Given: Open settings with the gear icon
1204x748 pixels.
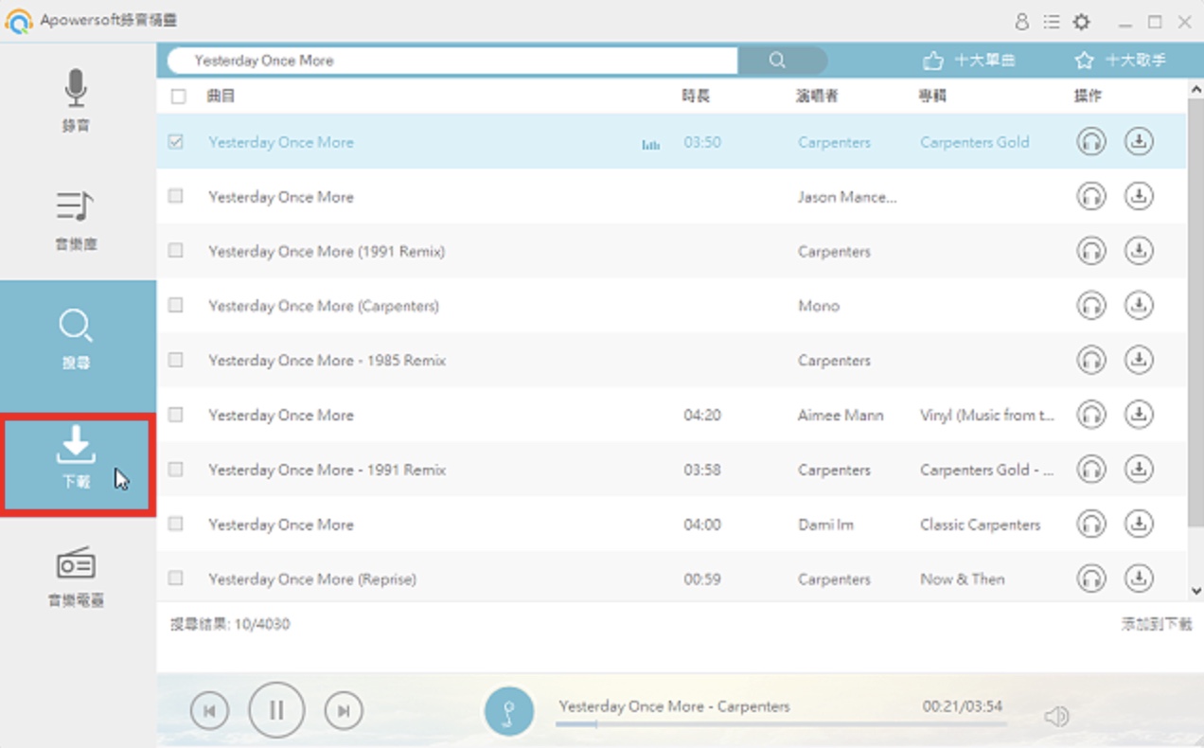Looking at the screenshot, I should click(1081, 22).
